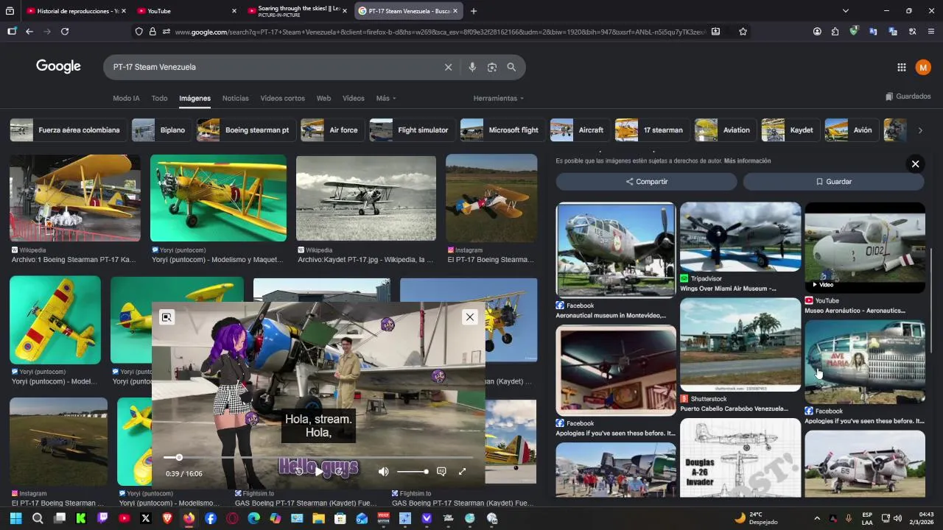Open the YouTube browser tab

[x=187, y=11]
